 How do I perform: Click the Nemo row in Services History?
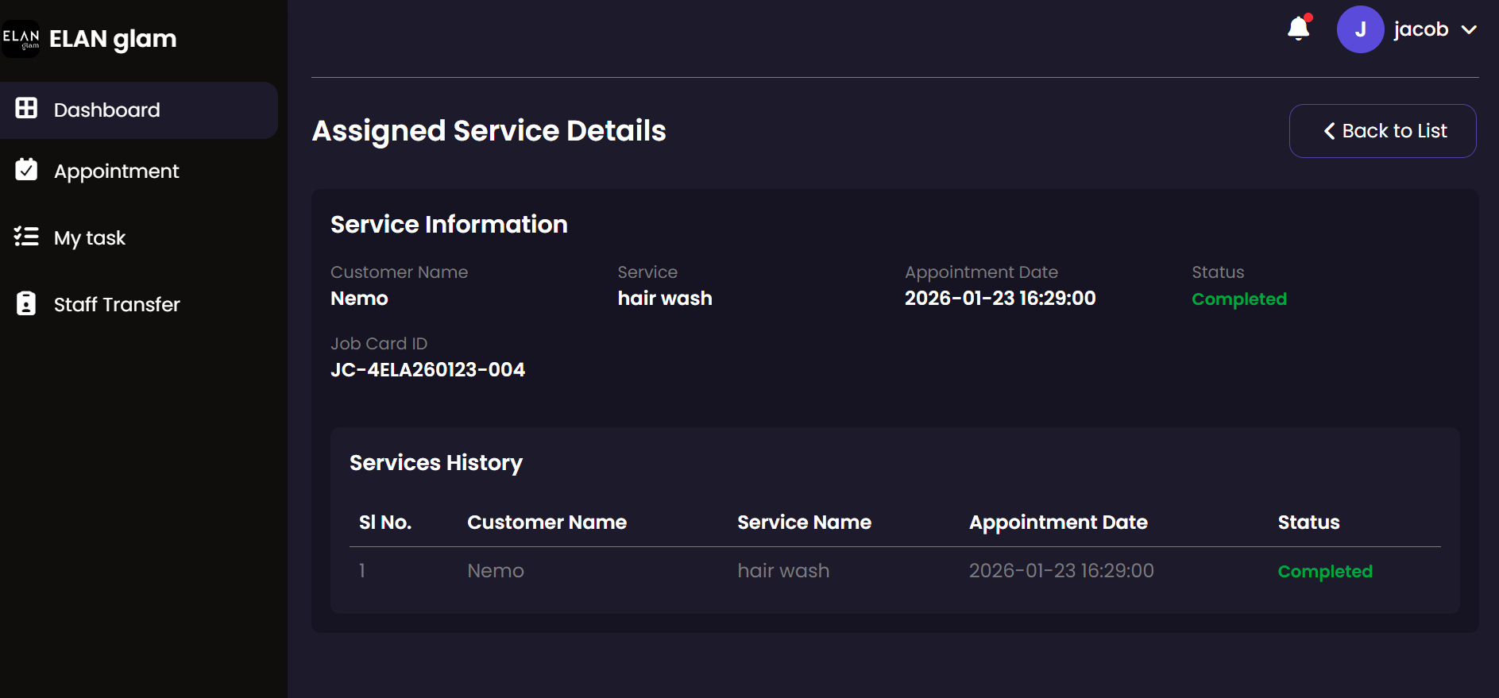pyautogui.click(x=495, y=571)
